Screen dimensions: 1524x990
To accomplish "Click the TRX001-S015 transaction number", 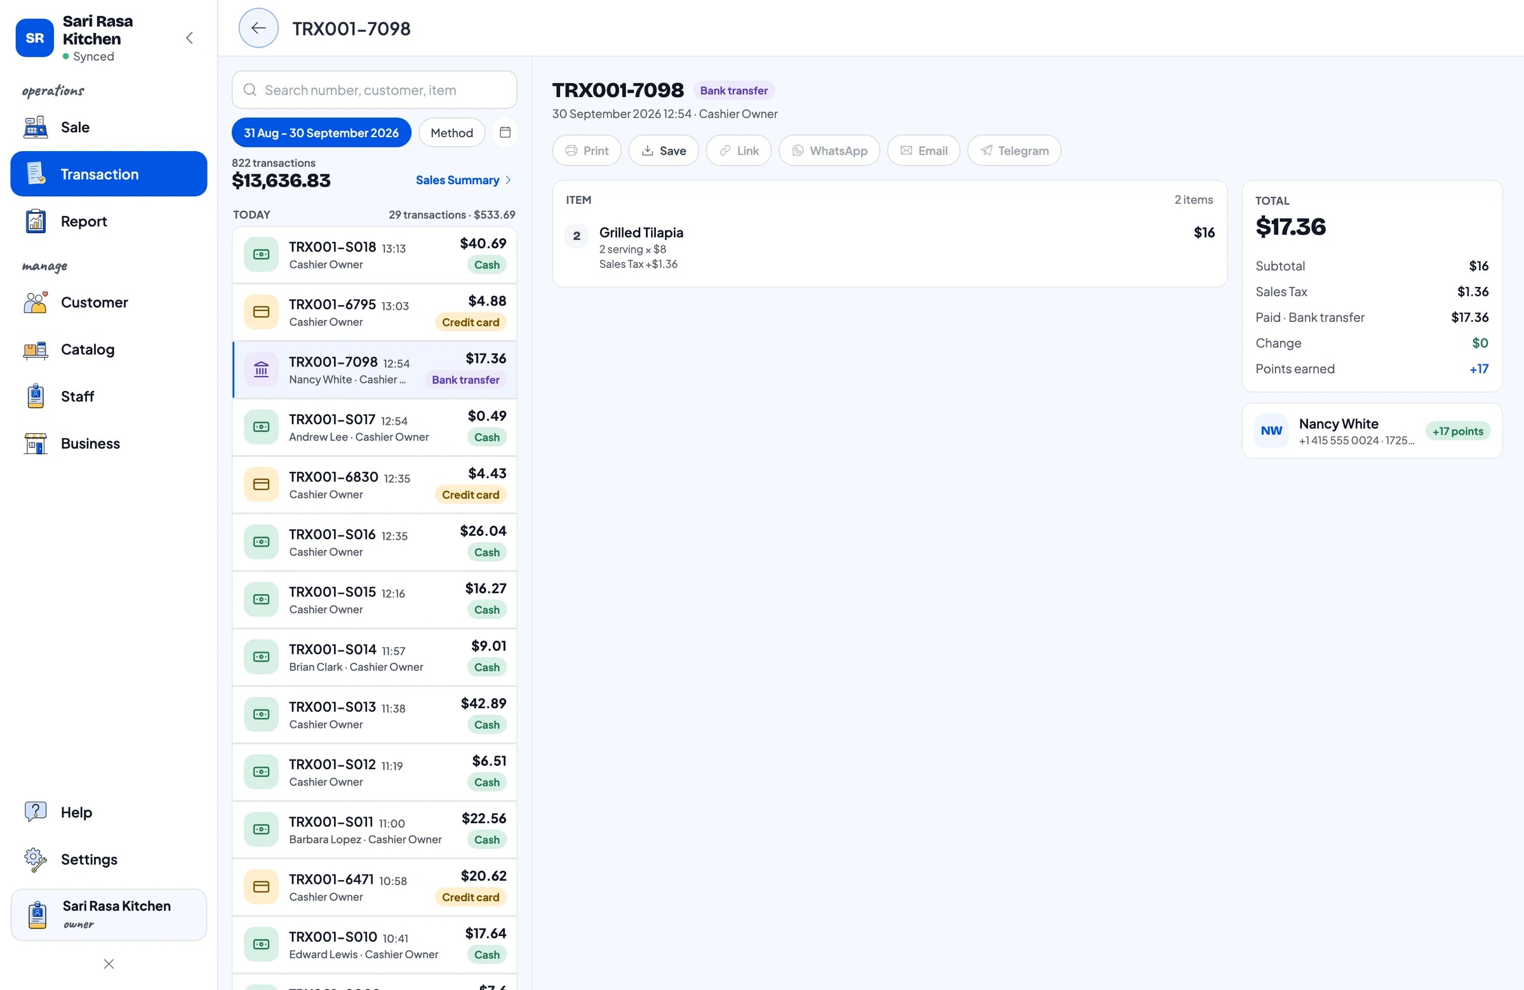I will point(332,592).
